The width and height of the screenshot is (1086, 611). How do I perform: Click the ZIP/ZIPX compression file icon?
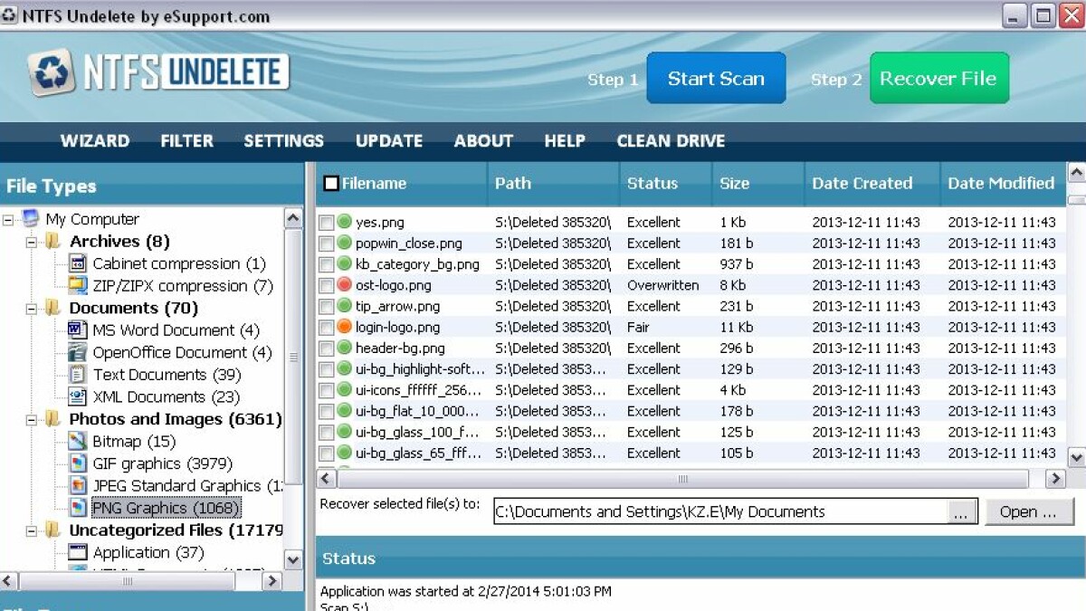(x=78, y=285)
